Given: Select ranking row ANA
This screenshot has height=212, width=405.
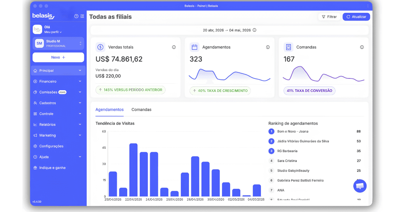Looking at the screenshot, I should (x=315, y=190).
